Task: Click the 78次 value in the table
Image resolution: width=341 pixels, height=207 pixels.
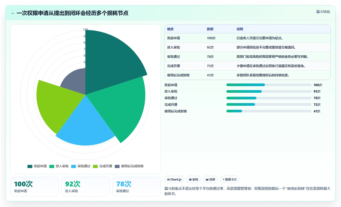Action: (x=210, y=57)
